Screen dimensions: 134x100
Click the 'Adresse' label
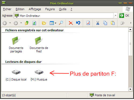click(7, 16)
